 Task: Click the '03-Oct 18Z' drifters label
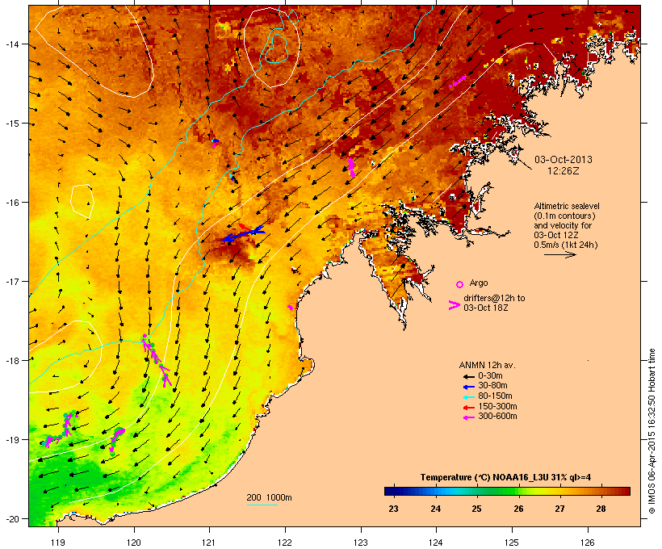(x=485, y=308)
